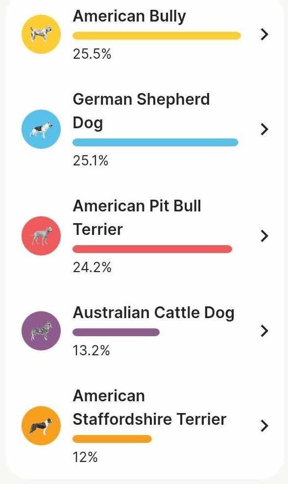Tap the Australian Cattle Dog purple icon
Viewport: 288px width, 484px height.
tap(41, 331)
